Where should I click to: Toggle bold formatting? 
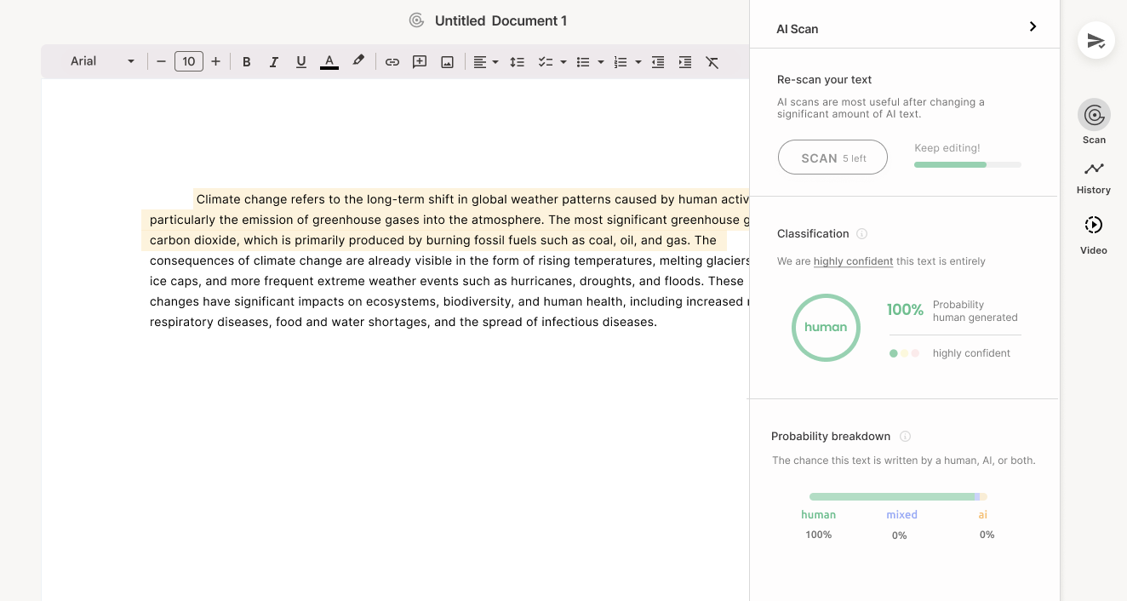click(x=246, y=61)
